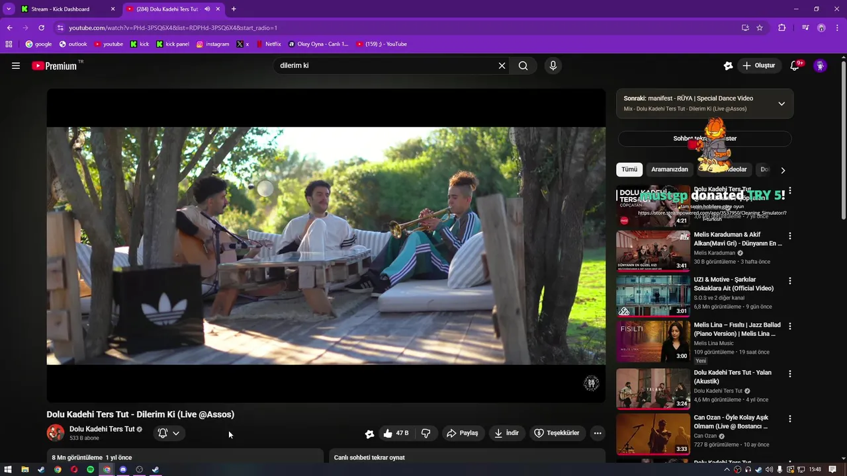Switch to the Stream - Kick Dashboard tab
Image resolution: width=847 pixels, height=476 pixels.
click(67, 9)
